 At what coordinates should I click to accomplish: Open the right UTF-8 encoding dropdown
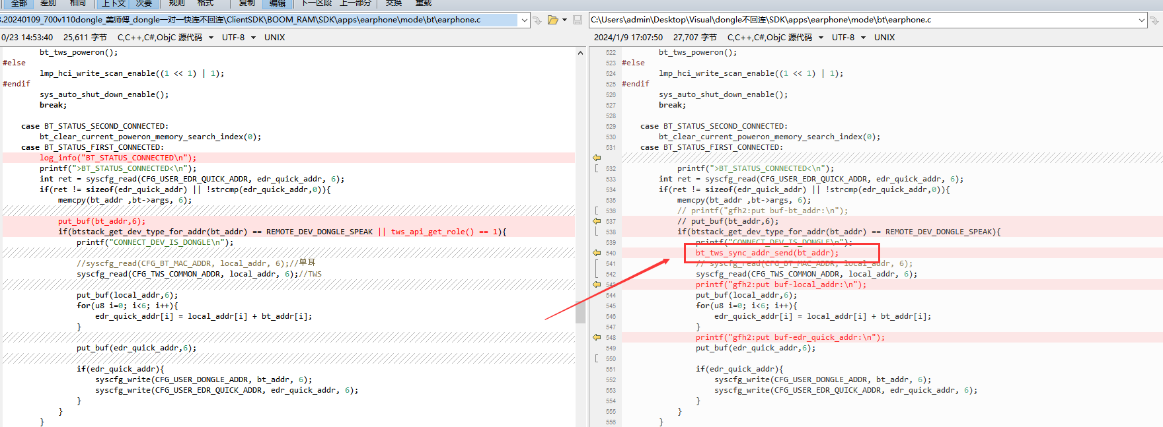pyautogui.click(x=863, y=38)
